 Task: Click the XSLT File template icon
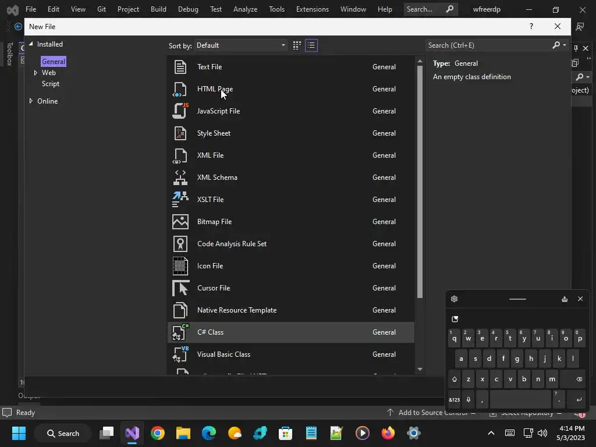[x=180, y=200]
